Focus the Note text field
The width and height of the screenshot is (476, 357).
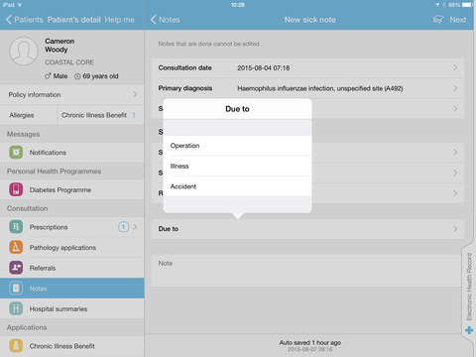pos(308,271)
